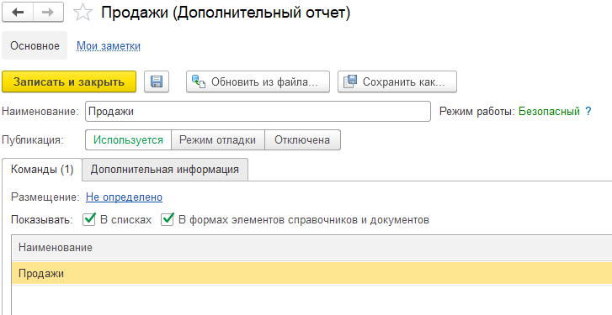
Task: Switch publication to Режим отладки
Action: 218,139
